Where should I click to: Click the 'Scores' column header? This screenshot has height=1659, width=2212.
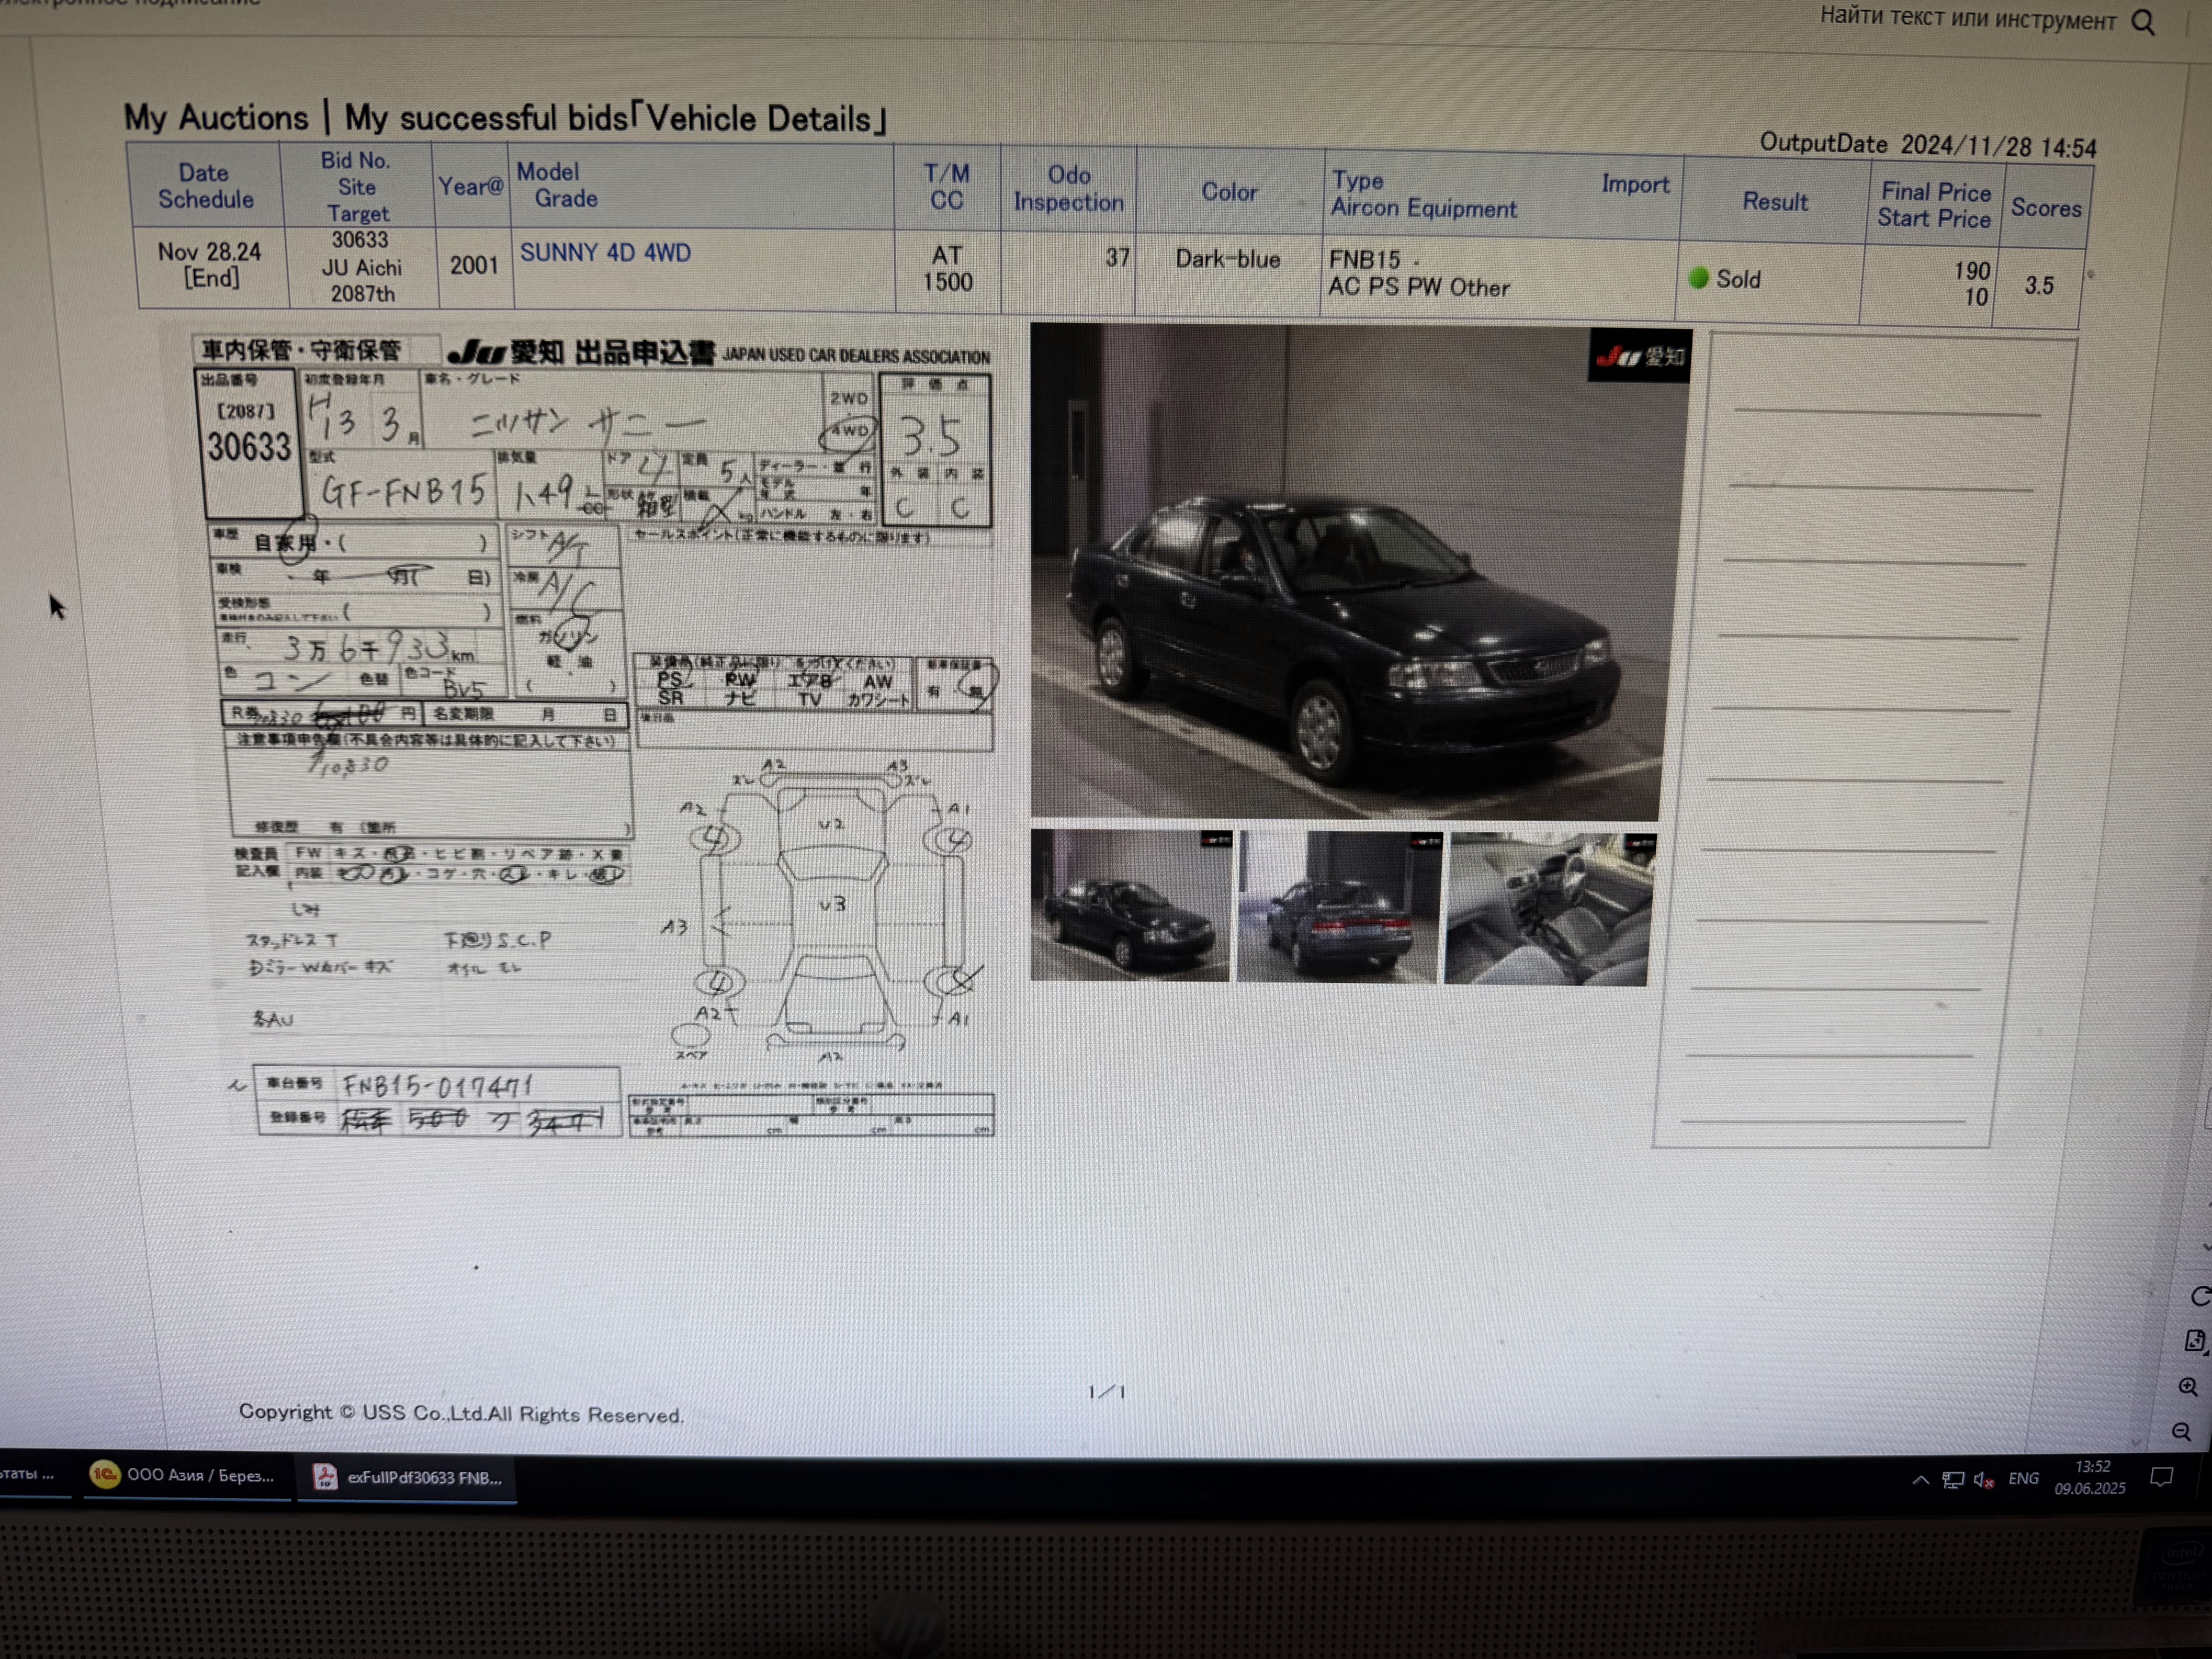[x=2045, y=207]
